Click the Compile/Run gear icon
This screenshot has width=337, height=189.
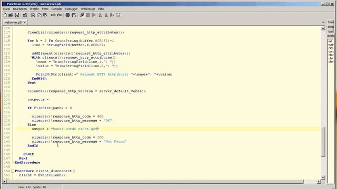pos(67,15)
